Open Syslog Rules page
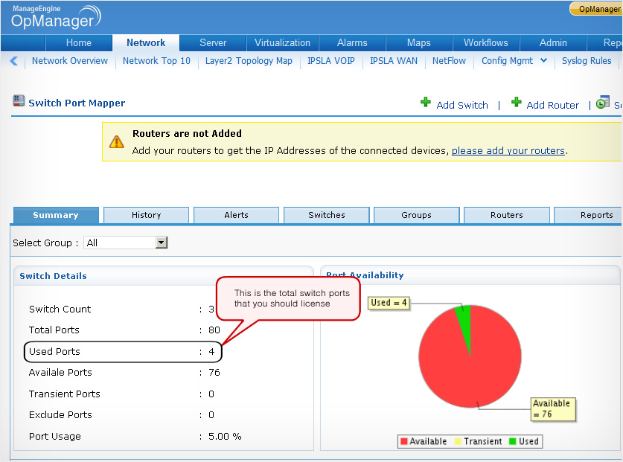The image size is (623, 462). 587,61
